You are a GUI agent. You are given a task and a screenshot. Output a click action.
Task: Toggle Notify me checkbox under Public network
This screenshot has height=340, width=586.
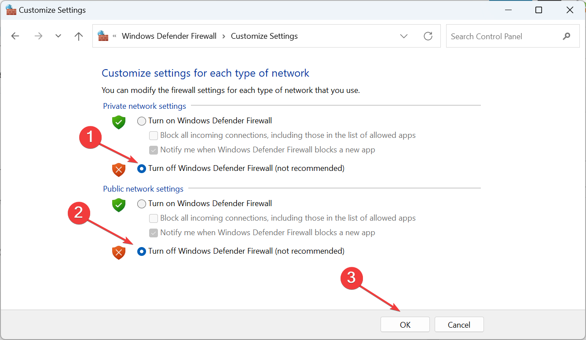click(153, 233)
